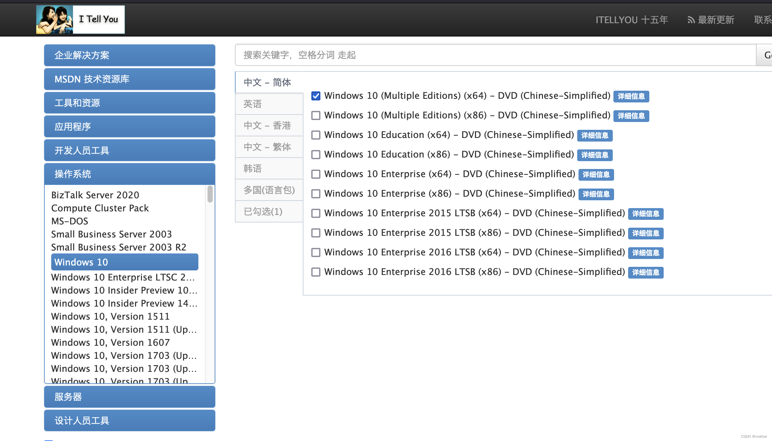The image size is (772, 441).
Task: Show 详细信息 for Multiple Editions x64
Action: (631, 96)
